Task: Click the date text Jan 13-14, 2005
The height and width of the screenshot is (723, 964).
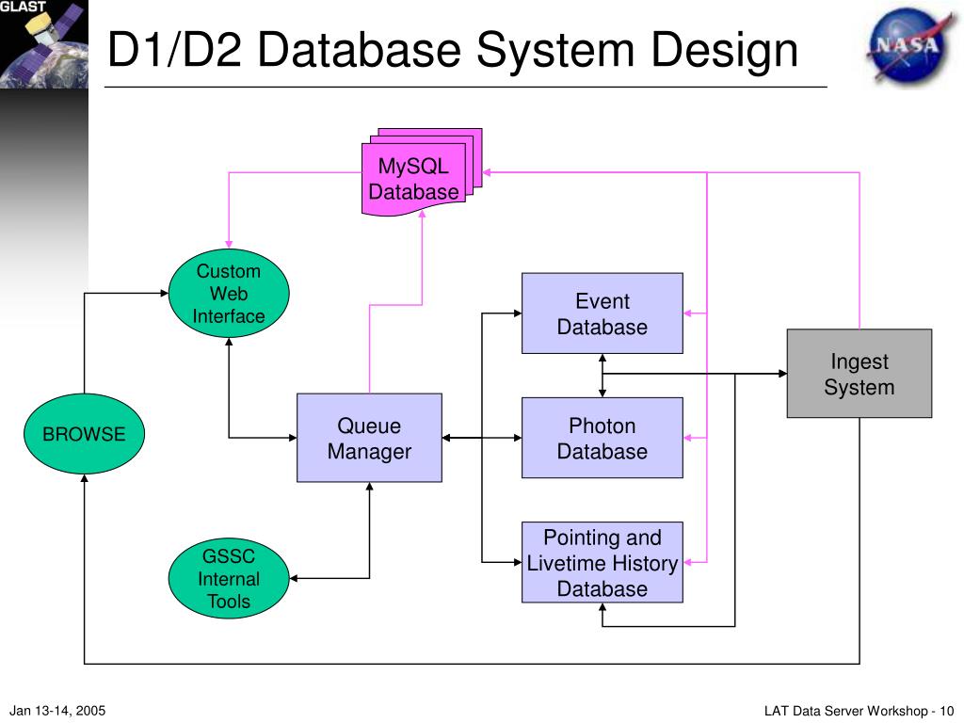Action: 57,711
